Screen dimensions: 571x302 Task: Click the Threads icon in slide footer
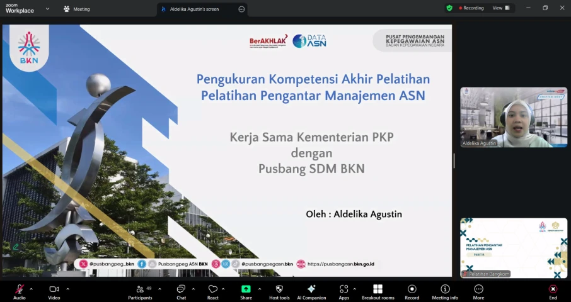click(x=216, y=264)
